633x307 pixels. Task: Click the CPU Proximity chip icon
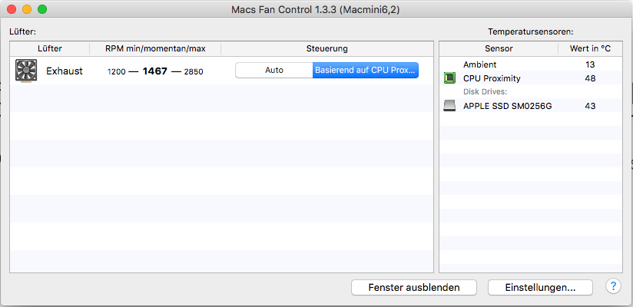pyautogui.click(x=449, y=78)
